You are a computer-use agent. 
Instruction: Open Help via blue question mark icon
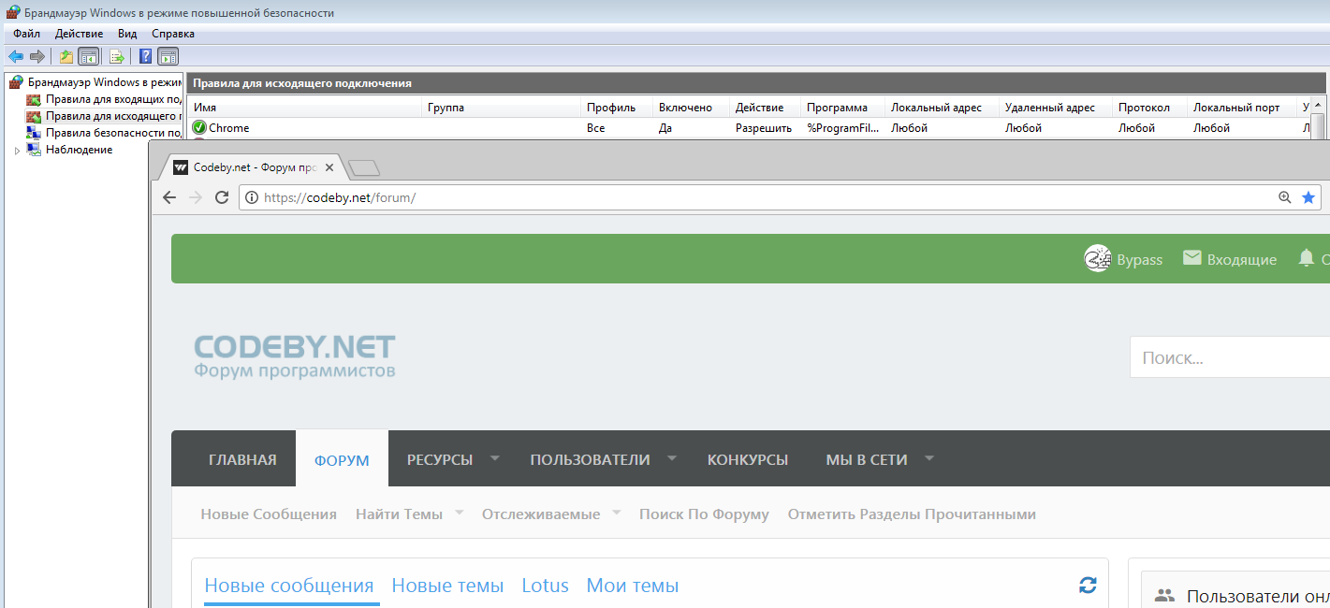point(145,56)
